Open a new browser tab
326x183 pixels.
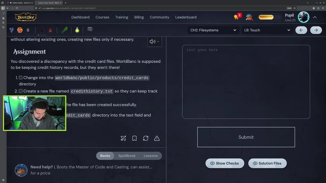tap(65, 3)
